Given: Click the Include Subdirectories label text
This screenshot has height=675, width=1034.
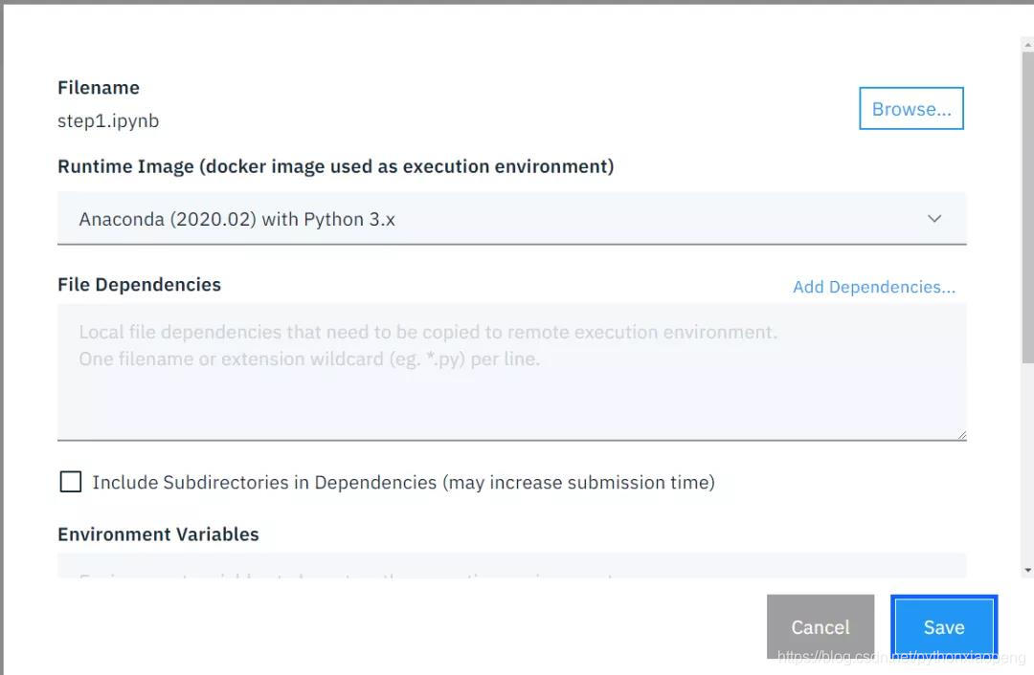Looking at the screenshot, I should [x=403, y=482].
